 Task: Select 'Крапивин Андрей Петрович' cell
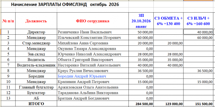93,82
